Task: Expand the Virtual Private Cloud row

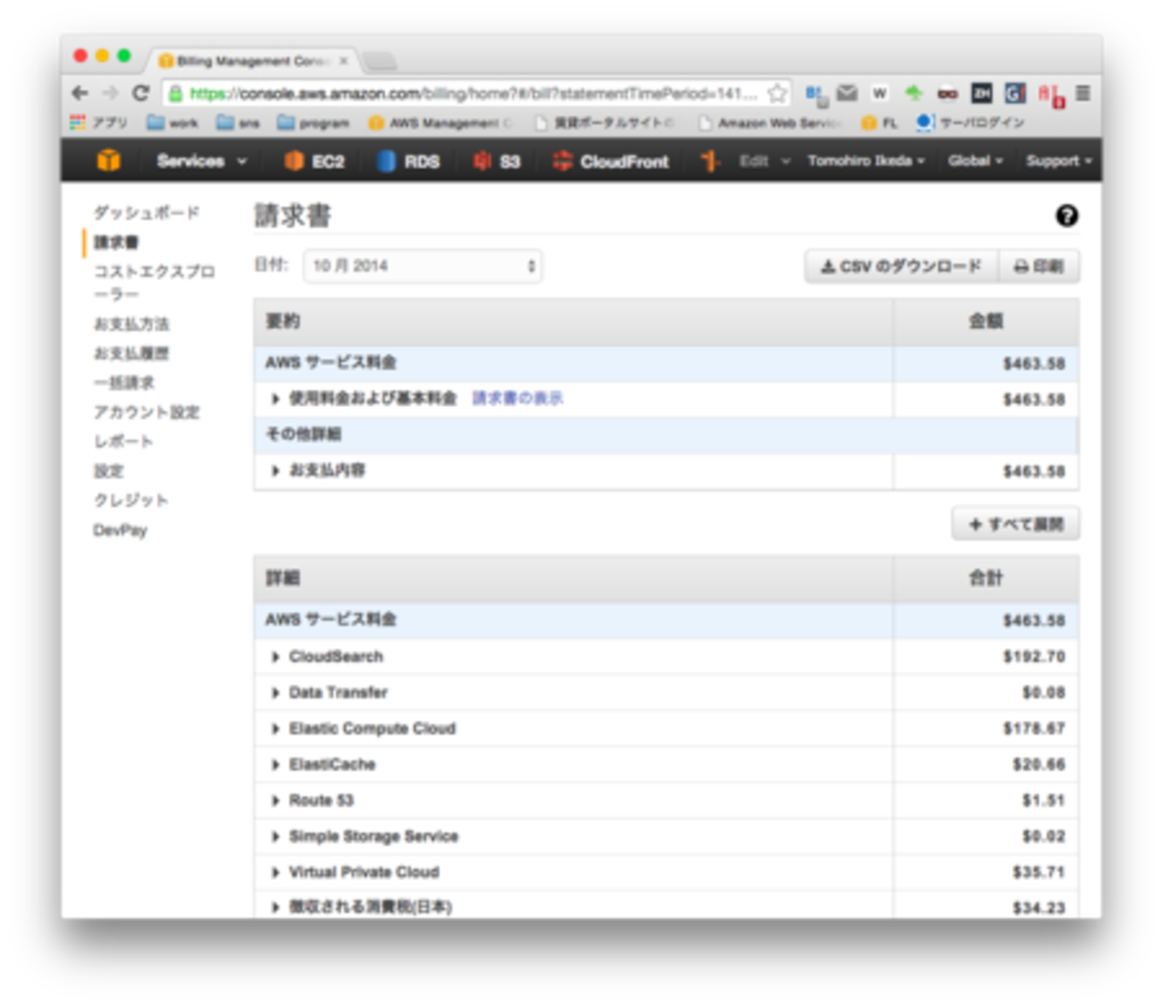Action: [x=275, y=872]
